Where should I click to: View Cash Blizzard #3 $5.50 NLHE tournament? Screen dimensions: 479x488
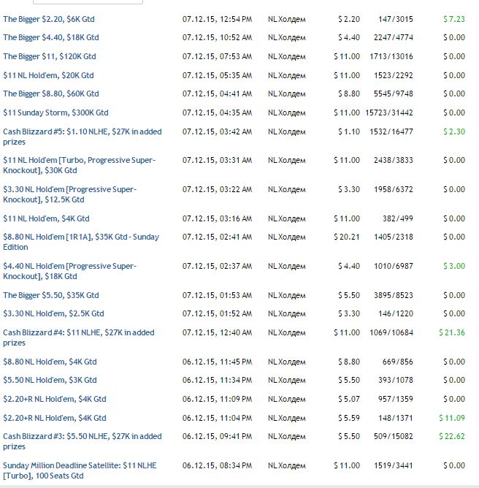pyautogui.click(x=82, y=436)
